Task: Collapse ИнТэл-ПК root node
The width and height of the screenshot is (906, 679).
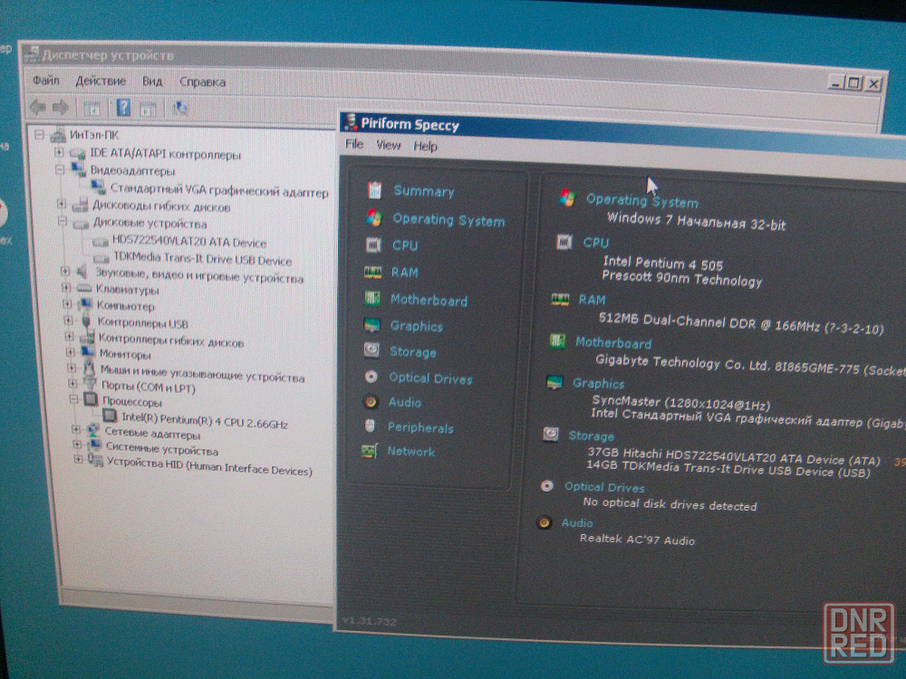Action: (39, 135)
